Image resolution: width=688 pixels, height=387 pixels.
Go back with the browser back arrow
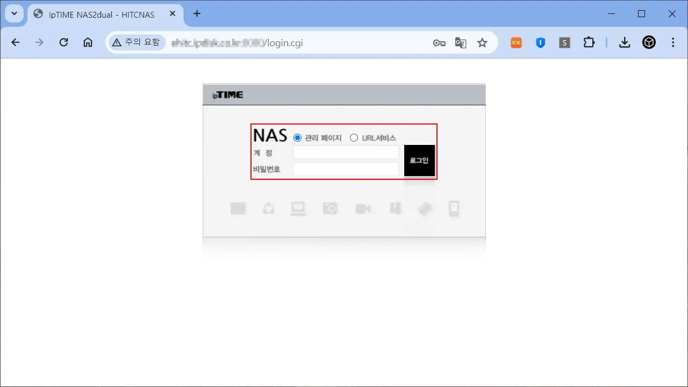[x=15, y=42]
